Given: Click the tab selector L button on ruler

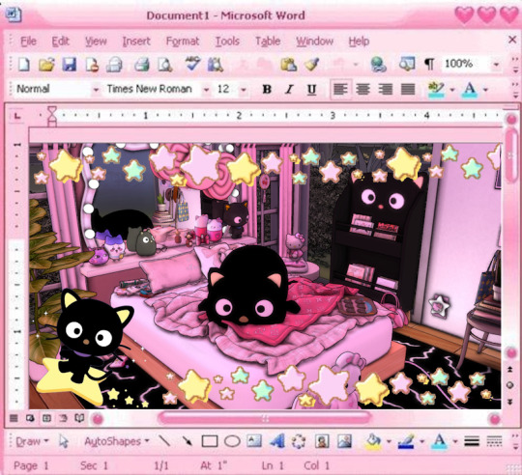Looking at the screenshot, I should pyautogui.click(x=16, y=116).
